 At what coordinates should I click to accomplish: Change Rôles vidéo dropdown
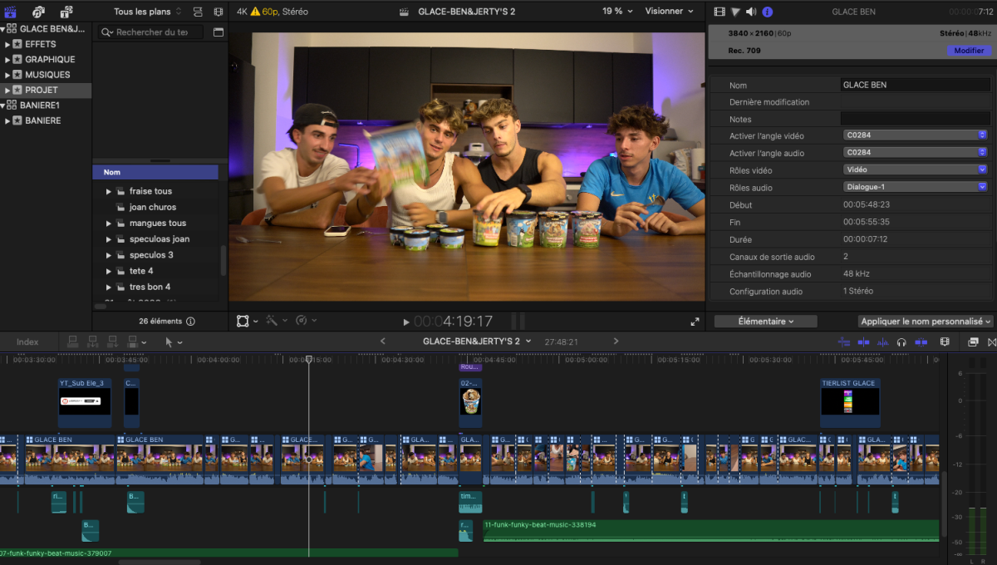[x=915, y=169]
